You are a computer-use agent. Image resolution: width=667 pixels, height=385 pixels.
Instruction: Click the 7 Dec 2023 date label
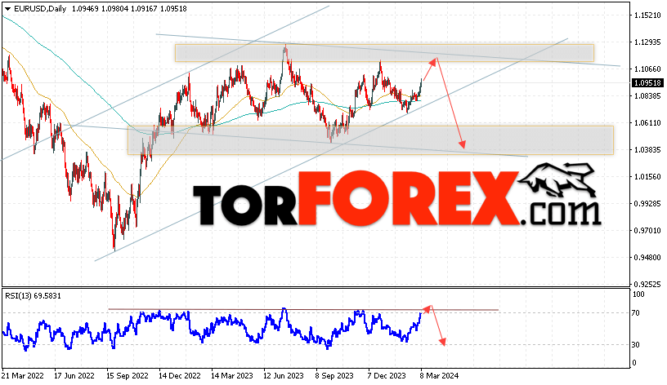387,376
